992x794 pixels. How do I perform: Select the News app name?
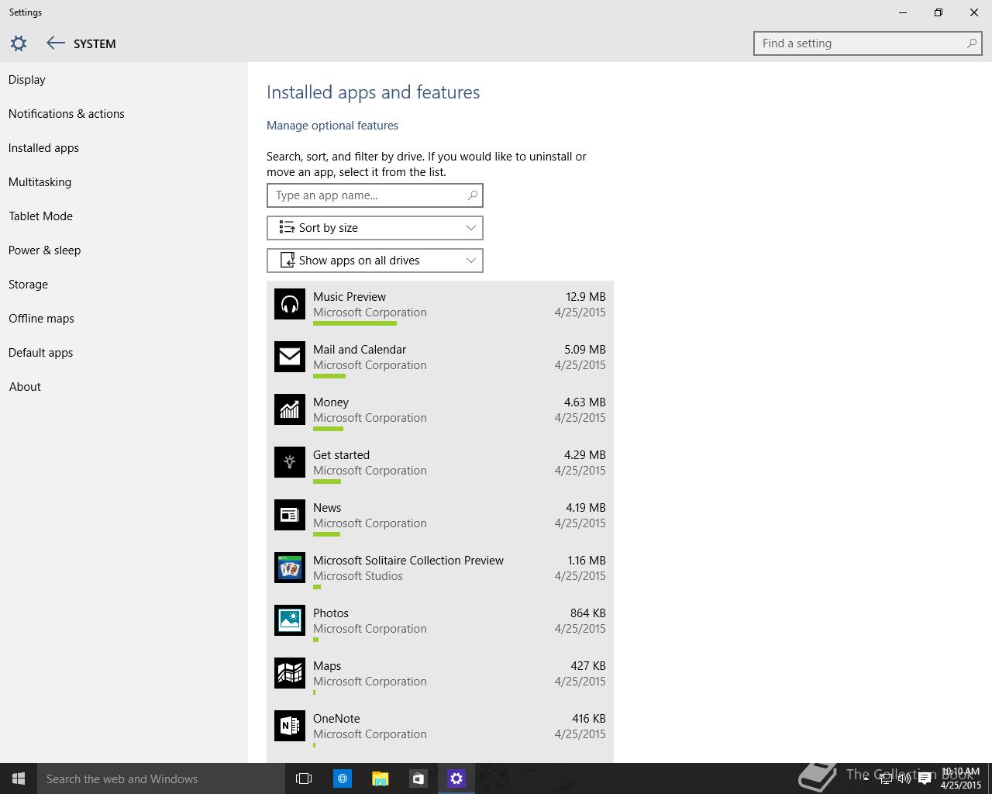[x=327, y=508]
